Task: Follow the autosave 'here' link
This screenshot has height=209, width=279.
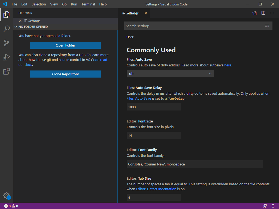Action: tap(228, 65)
